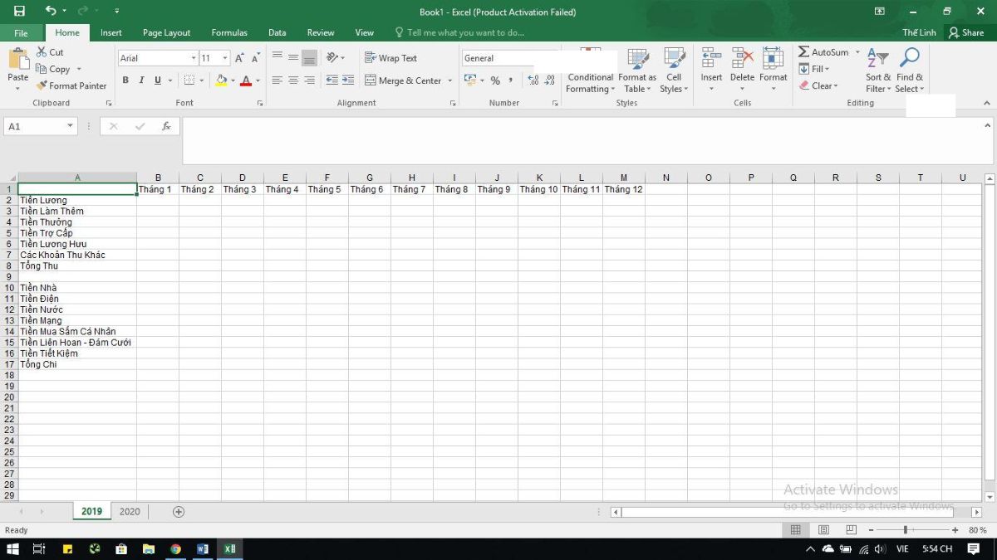Apply the Borders icon
The width and height of the screenshot is (997, 560).
coord(189,80)
